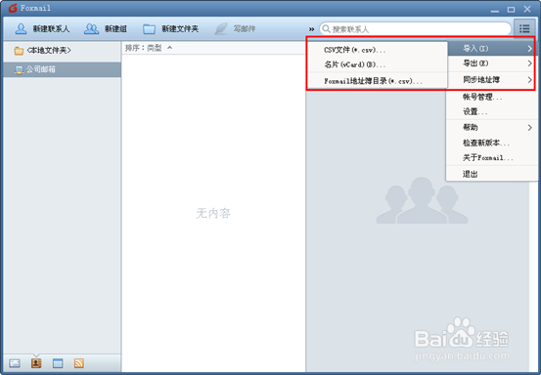The image size is (541, 375).
Task: Open 设置... menu item
Action: (491, 112)
